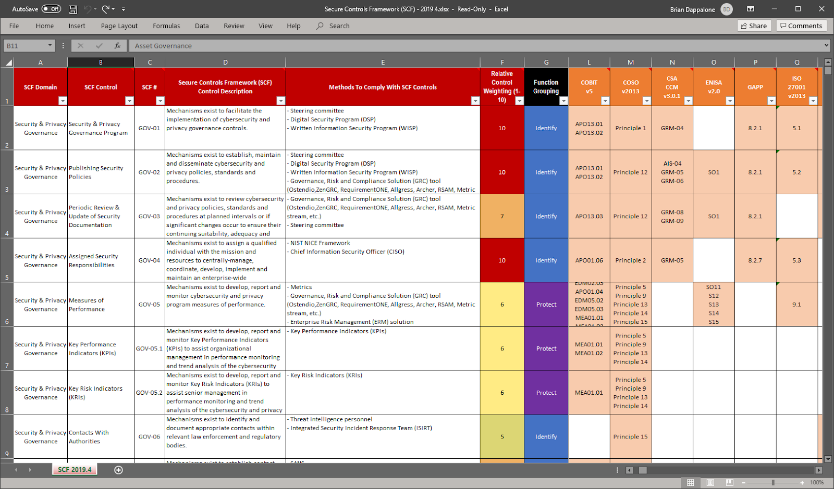This screenshot has width=834, height=489.
Task: Click the 100% zoom level
Action: (x=817, y=483)
